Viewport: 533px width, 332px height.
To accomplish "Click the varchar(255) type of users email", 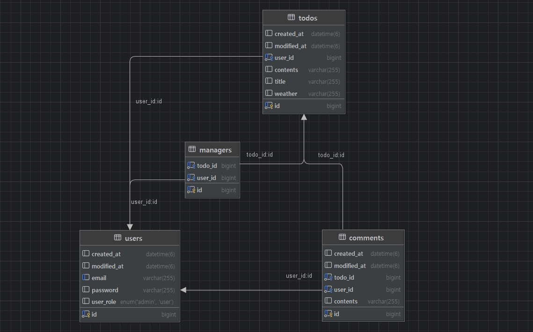I will [159, 278].
